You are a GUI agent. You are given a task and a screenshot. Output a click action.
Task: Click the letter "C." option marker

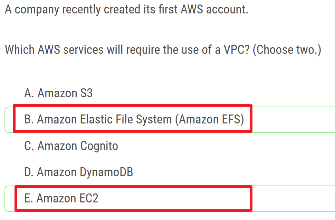click(29, 146)
